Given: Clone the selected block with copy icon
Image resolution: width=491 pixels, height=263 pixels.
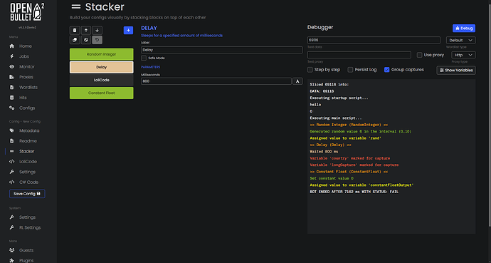Looking at the screenshot, I should 75,40.
